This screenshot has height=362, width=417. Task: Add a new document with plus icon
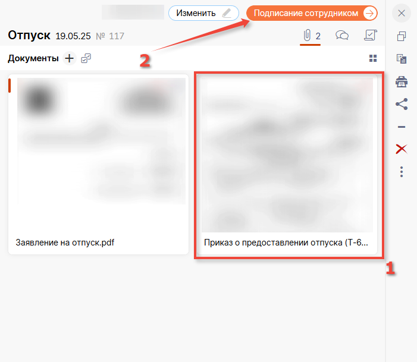70,58
